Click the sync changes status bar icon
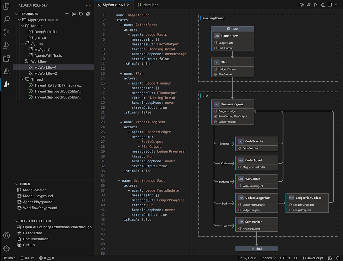Viewport: 343px width, 261px height. pos(27,258)
